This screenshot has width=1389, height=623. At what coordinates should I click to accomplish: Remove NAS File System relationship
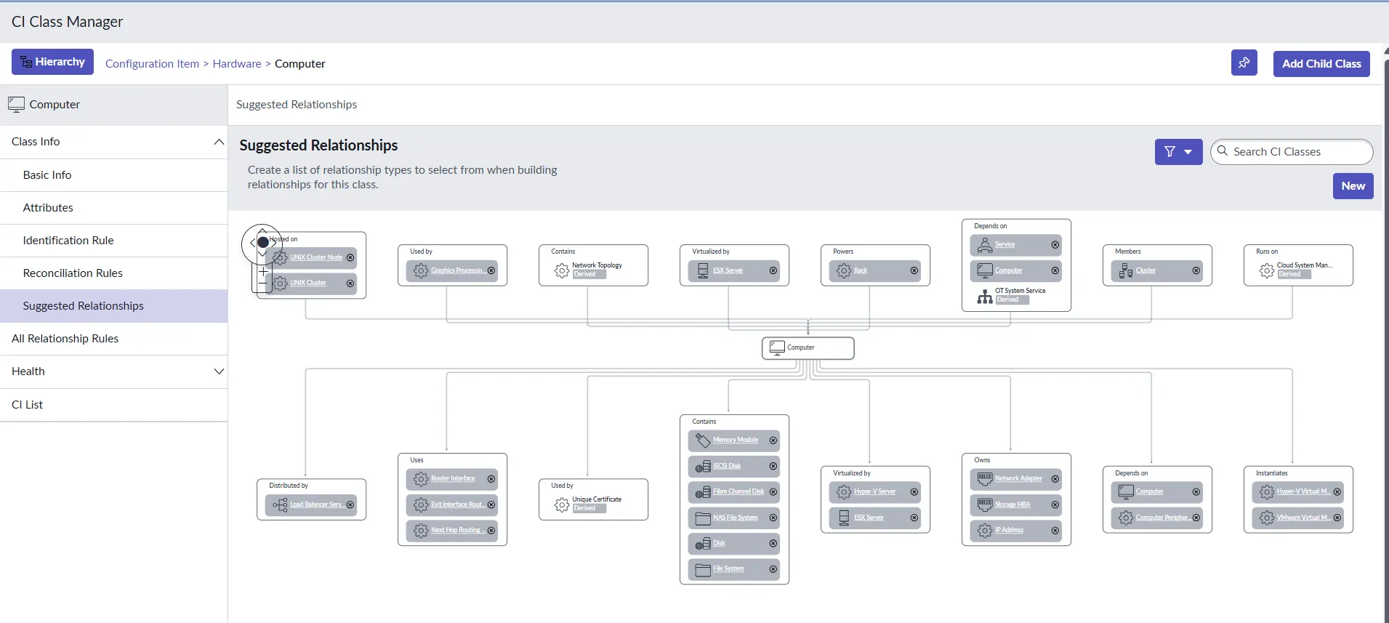(x=773, y=518)
